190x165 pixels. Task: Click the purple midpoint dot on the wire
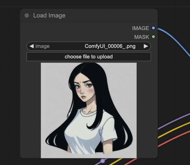[103, 161]
